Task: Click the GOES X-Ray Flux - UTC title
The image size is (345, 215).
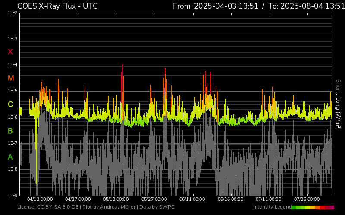Action: pyautogui.click(x=57, y=6)
